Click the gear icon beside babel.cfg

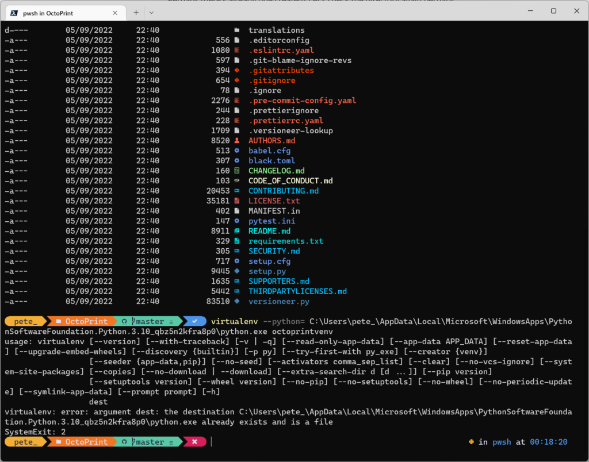click(x=237, y=151)
